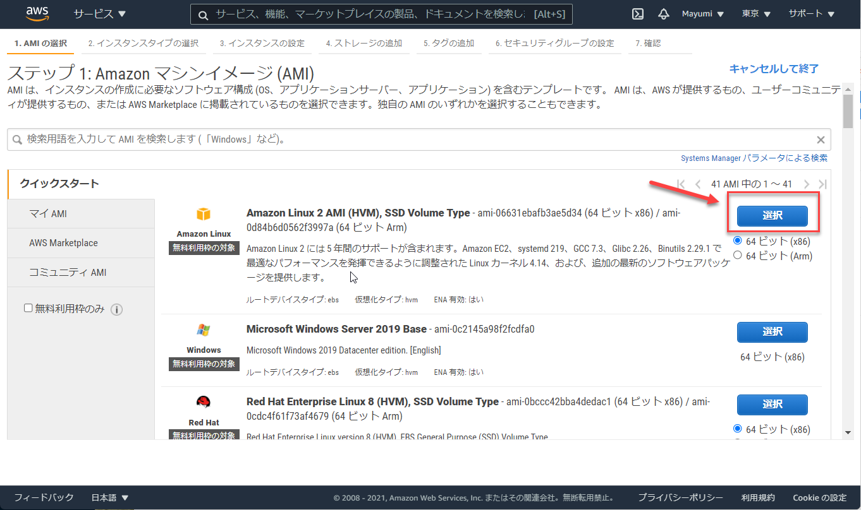Open AWS Marketplace category
The height and width of the screenshot is (510, 861).
pos(81,243)
